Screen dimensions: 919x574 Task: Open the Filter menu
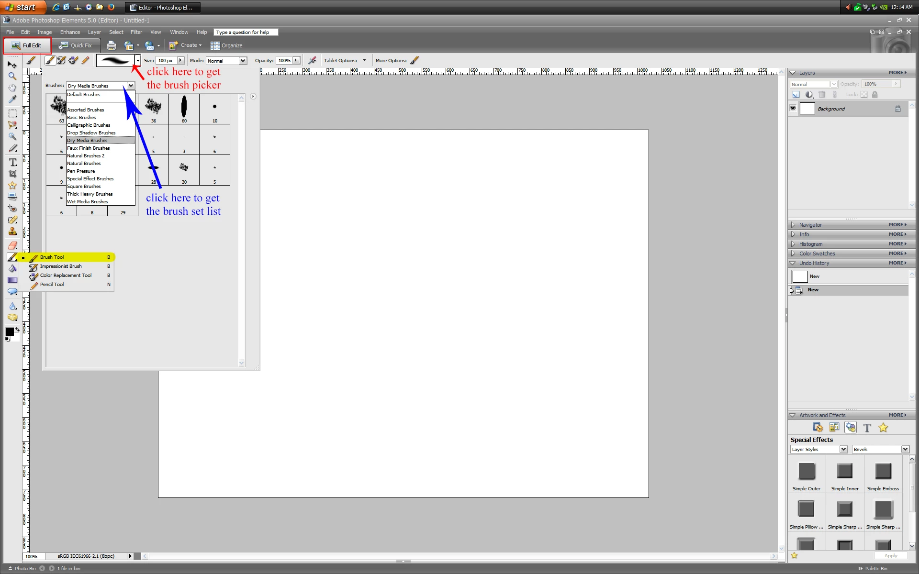136,32
